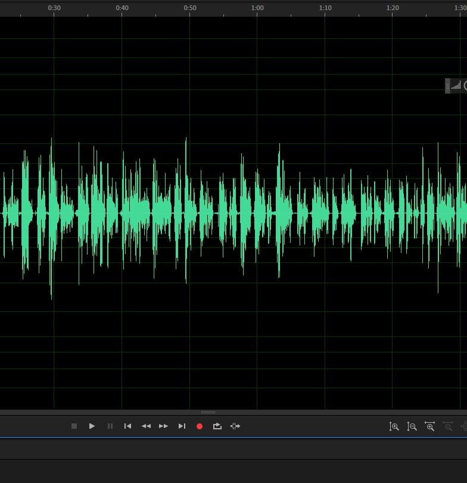The height and width of the screenshot is (483, 467).
Task: Move playhead to previous marker
Action: [x=127, y=426]
